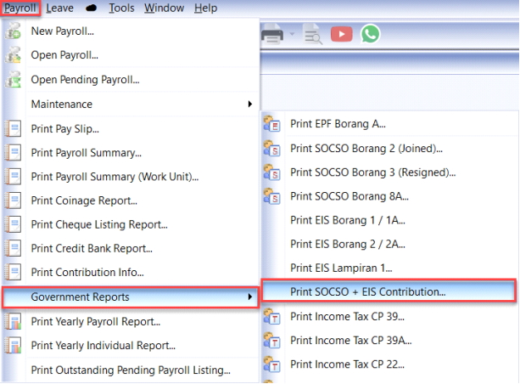Screen dimensions: 520x384
Task: Select Print Income Tax CP 39... entry
Action: click(348, 316)
